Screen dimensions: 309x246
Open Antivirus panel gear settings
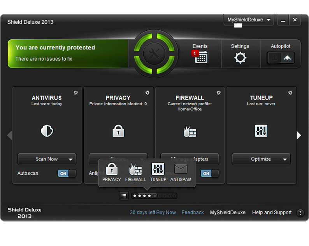pyautogui.click(x=76, y=93)
